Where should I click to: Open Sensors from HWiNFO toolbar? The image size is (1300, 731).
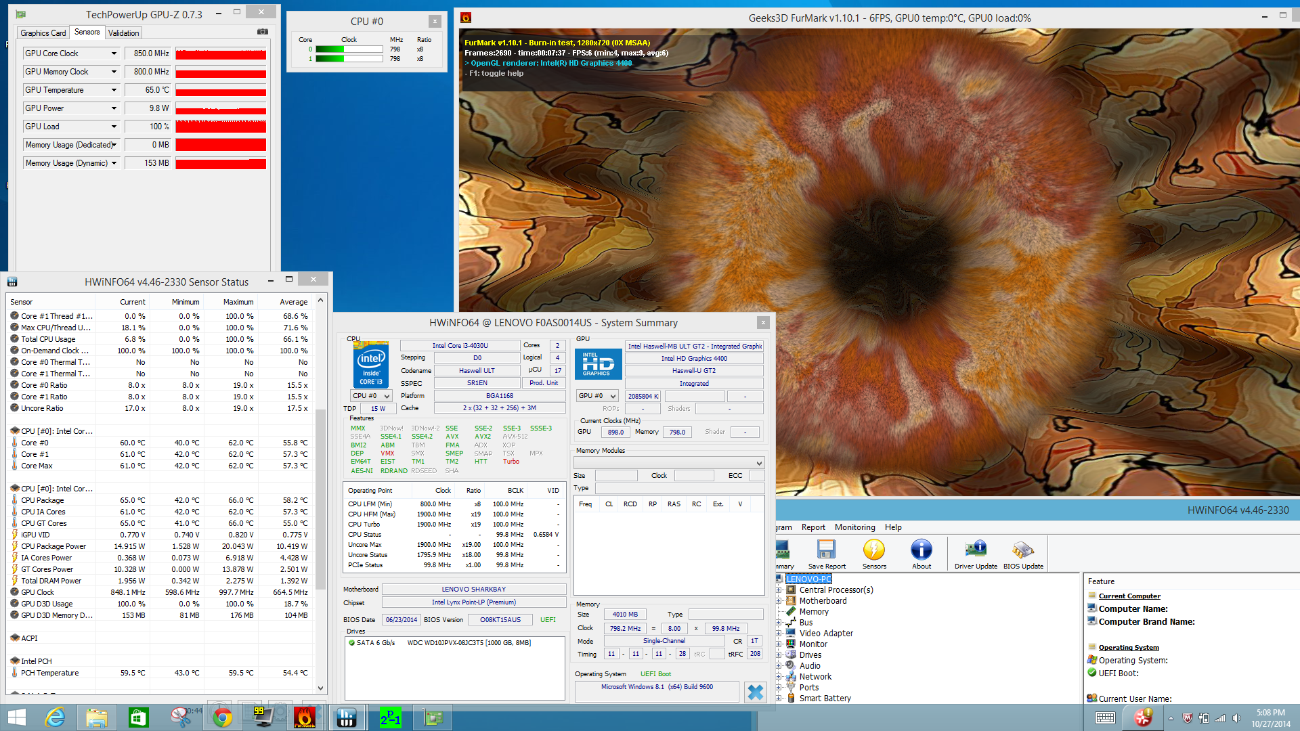pyautogui.click(x=873, y=550)
